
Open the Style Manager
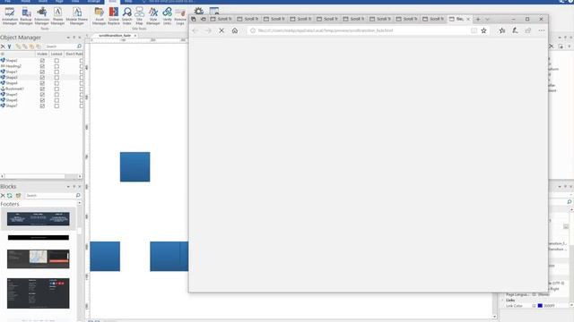(153, 16)
